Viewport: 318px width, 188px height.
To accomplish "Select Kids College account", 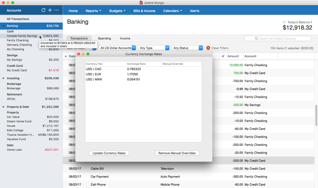I will coord(31,130).
